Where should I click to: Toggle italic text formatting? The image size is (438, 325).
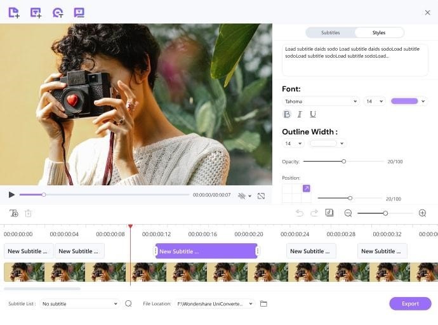point(300,114)
